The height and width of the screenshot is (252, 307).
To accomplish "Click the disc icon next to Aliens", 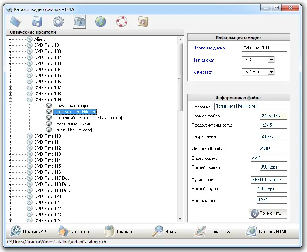I will (x=29, y=39).
